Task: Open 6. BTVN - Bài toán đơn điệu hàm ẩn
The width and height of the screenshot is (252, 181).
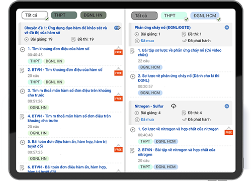Action: (67, 169)
